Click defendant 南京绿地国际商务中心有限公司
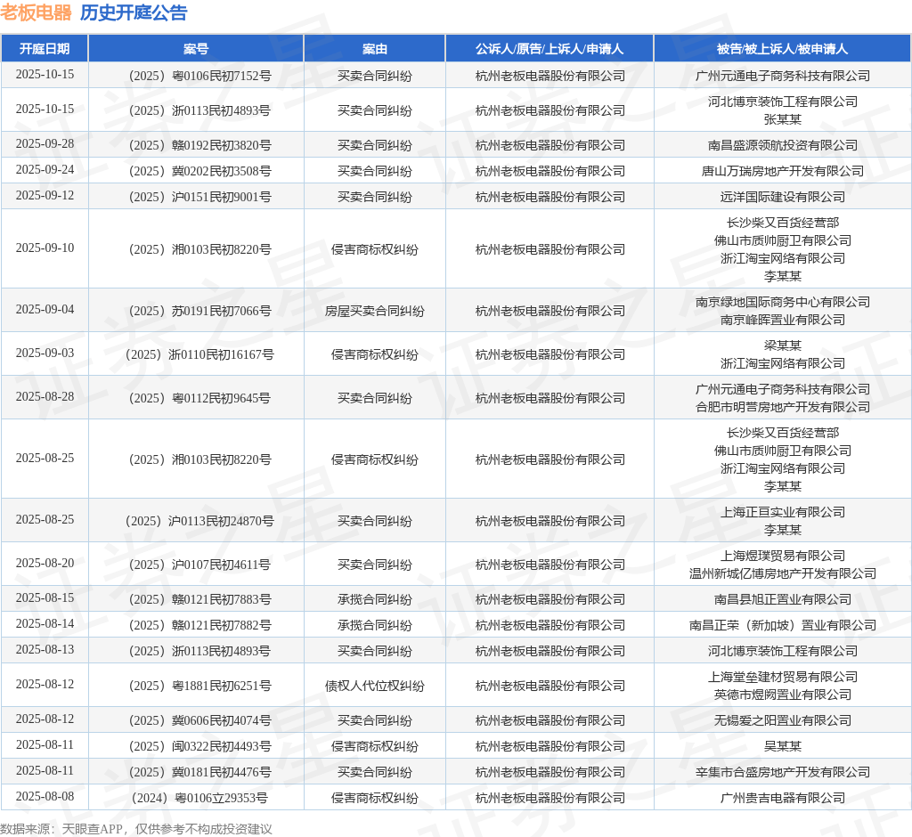 click(782, 302)
